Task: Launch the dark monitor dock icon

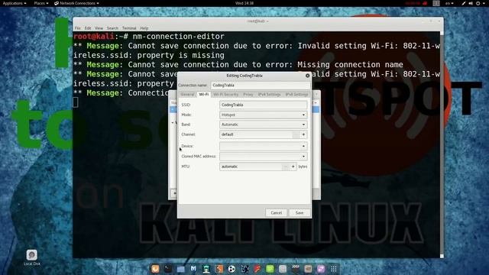Action: pyautogui.click(x=296, y=268)
